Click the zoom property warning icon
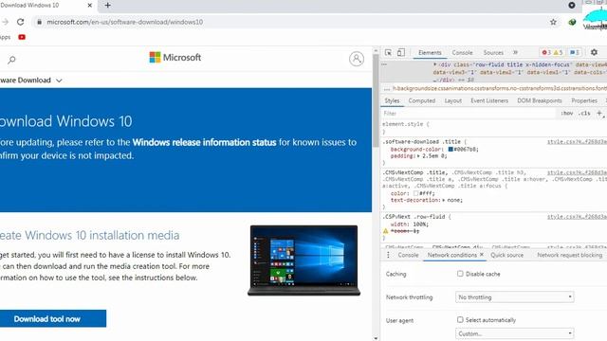607x341 pixels. 386,231
